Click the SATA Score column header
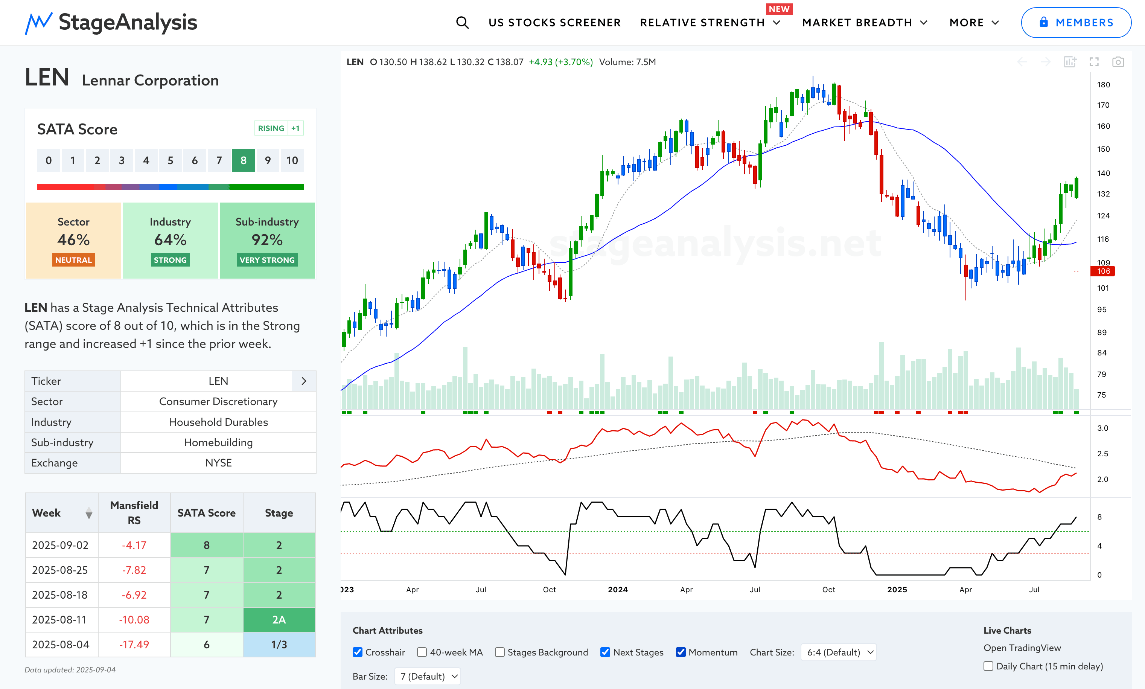Image resolution: width=1145 pixels, height=689 pixels. click(x=207, y=513)
